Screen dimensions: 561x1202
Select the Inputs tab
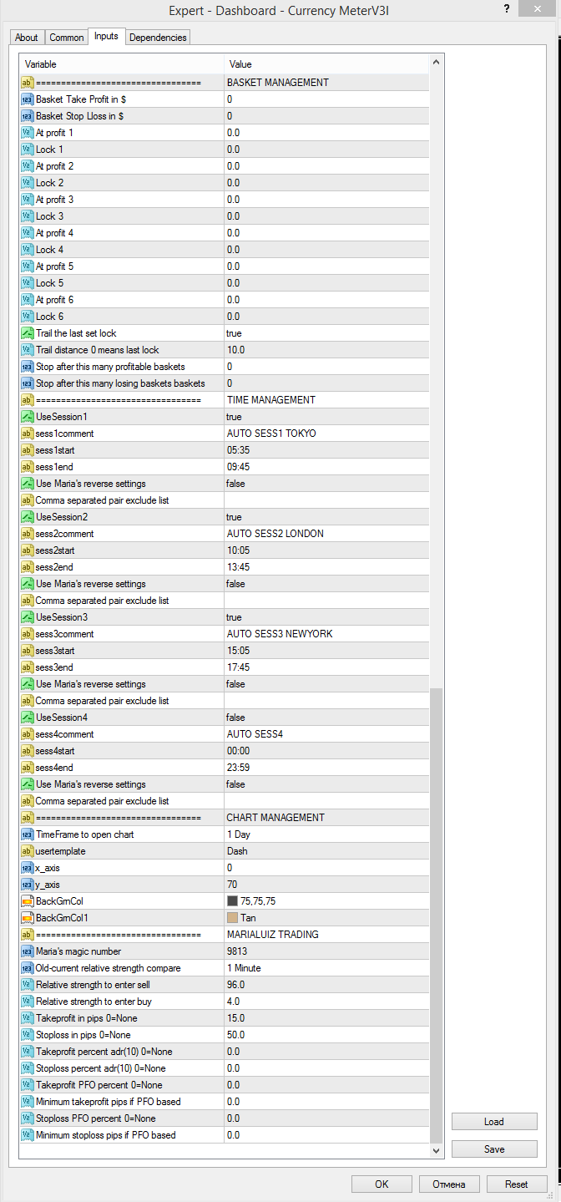coord(106,37)
